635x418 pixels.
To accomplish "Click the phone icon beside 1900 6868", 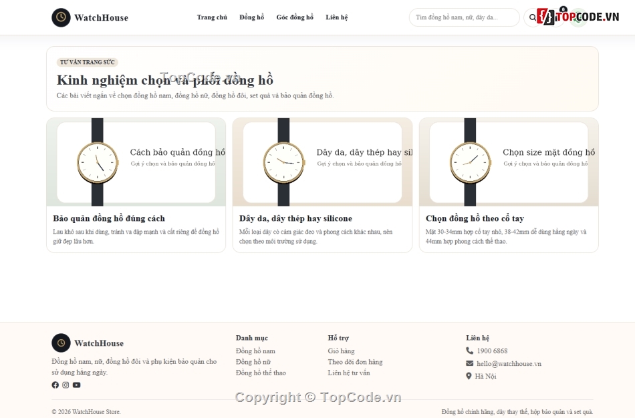I will point(469,351).
